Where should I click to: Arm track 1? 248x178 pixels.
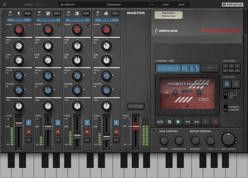(28, 13)
